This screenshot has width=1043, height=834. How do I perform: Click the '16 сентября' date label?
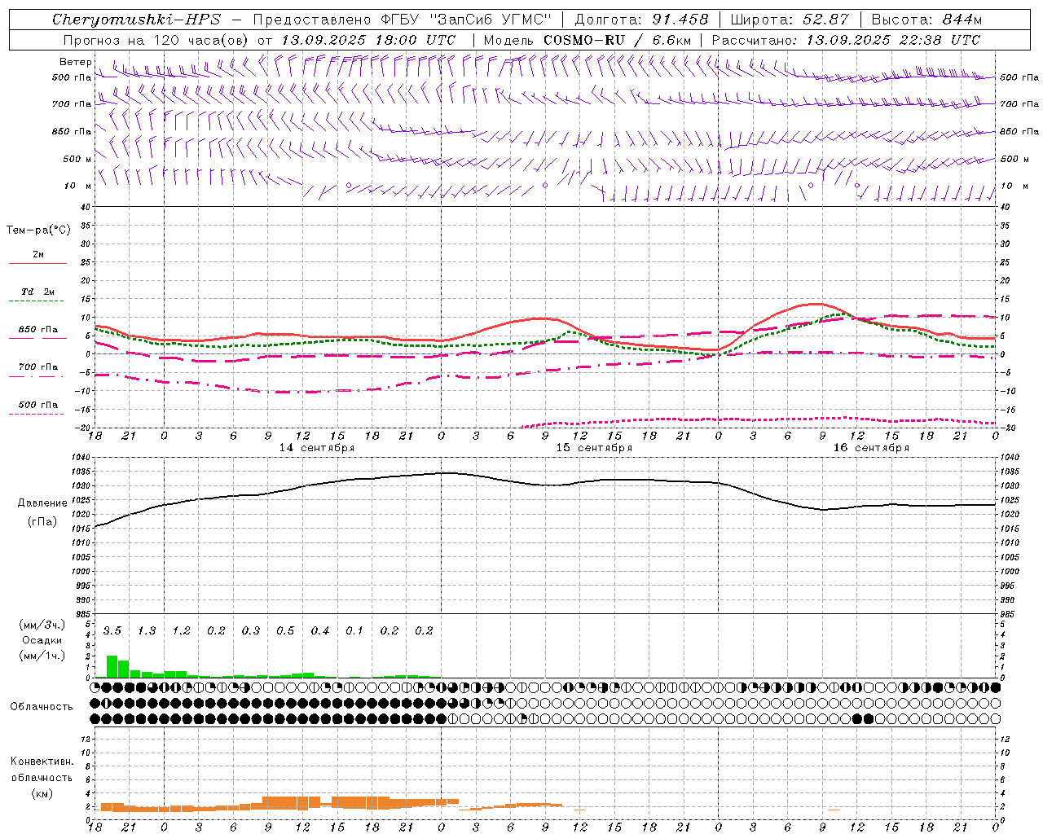point(871,448)
